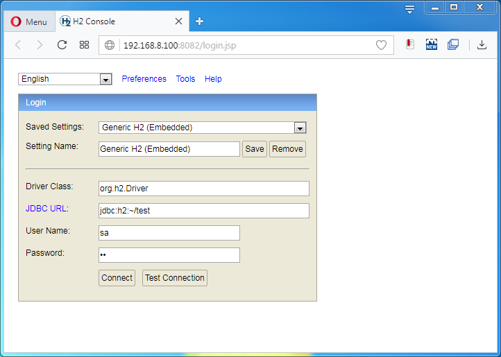
Task: Open the Help link
Action: click(x=213, y=79)
